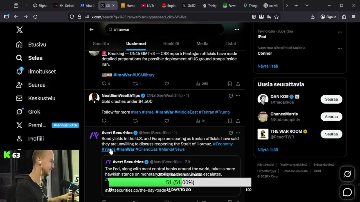This screenshot has height=202, width=360.
Task: Repost NextGenWealthTips gold post
Action: tap(135, 121)
